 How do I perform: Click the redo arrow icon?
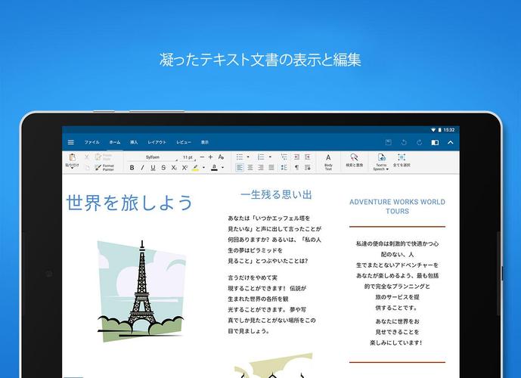(420, 142)
